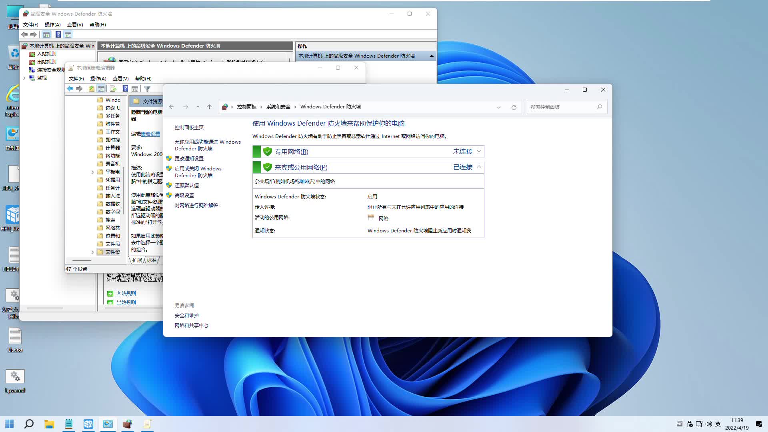The image size is (768, 432).
Task: Switch to 扩展 tab in group policy editor
Action: coord(137,260)
